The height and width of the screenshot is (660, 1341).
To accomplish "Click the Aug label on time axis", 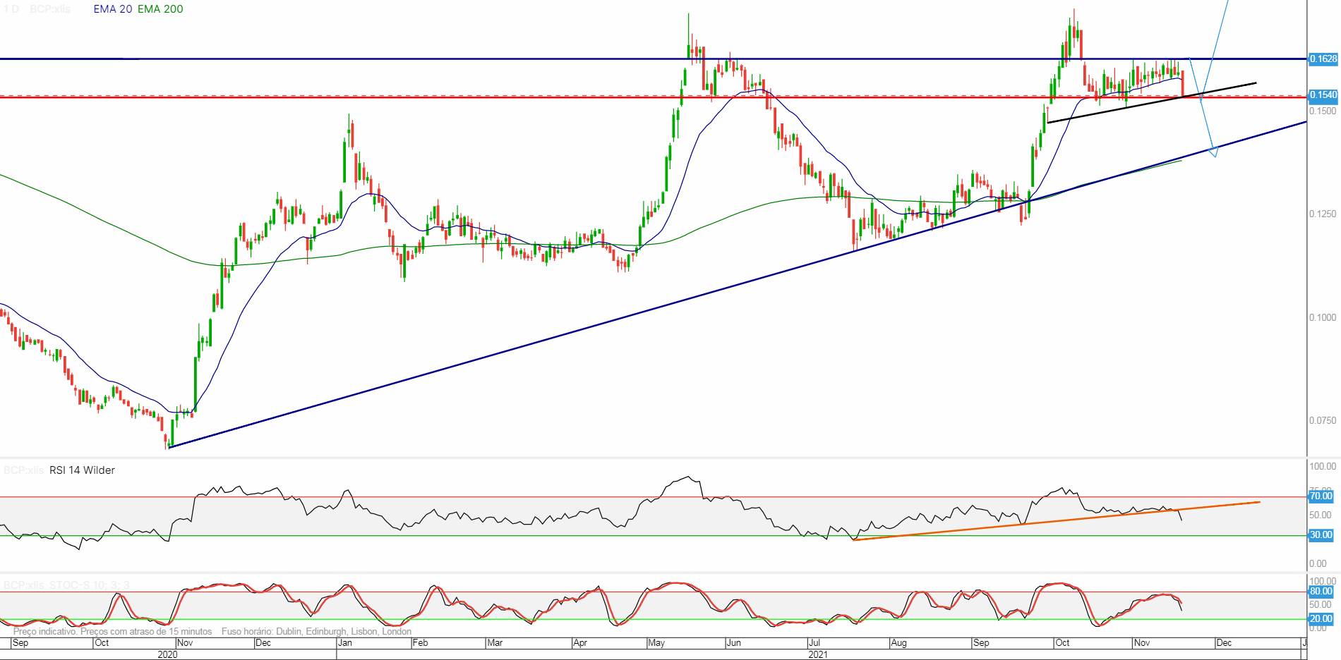I will click(x=899, y=643).
